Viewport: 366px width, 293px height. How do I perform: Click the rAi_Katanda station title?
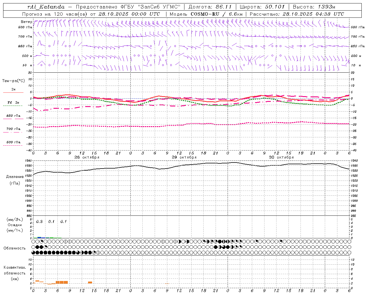click(46, 7)
